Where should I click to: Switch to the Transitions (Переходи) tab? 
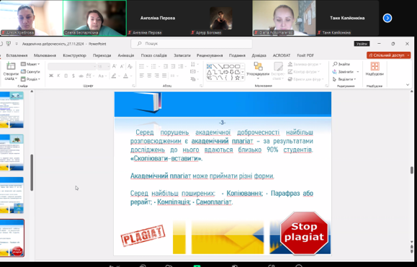coord(102,55)
